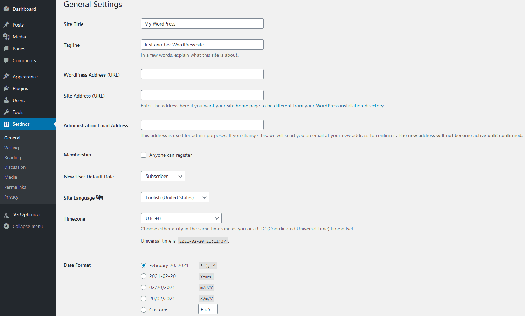Open the Plugins menu item
This screenshot has width=525, height=316.
(x=28, y=88)
